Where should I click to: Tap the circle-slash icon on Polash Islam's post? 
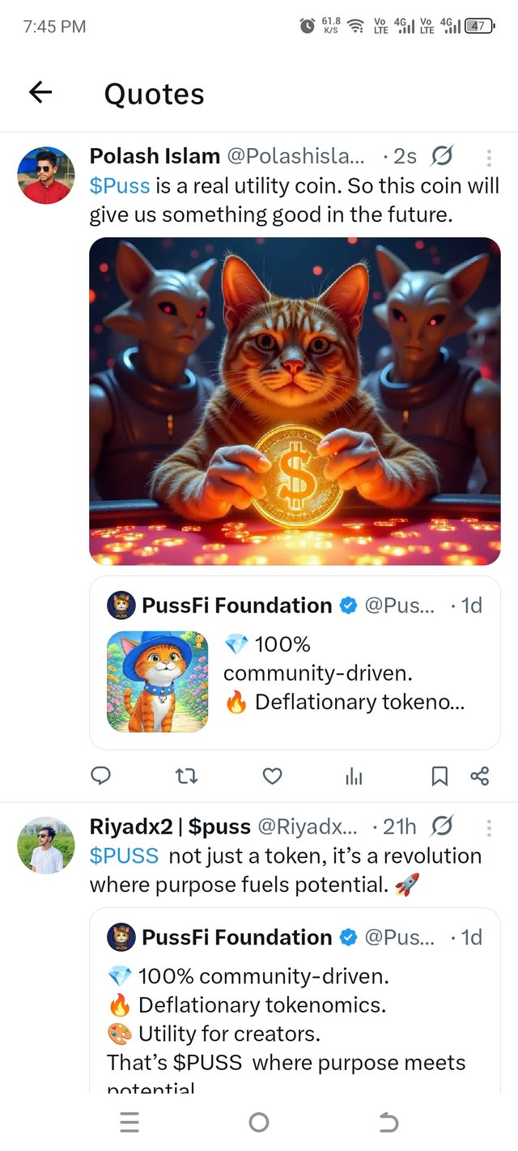(x=443, y=155)
